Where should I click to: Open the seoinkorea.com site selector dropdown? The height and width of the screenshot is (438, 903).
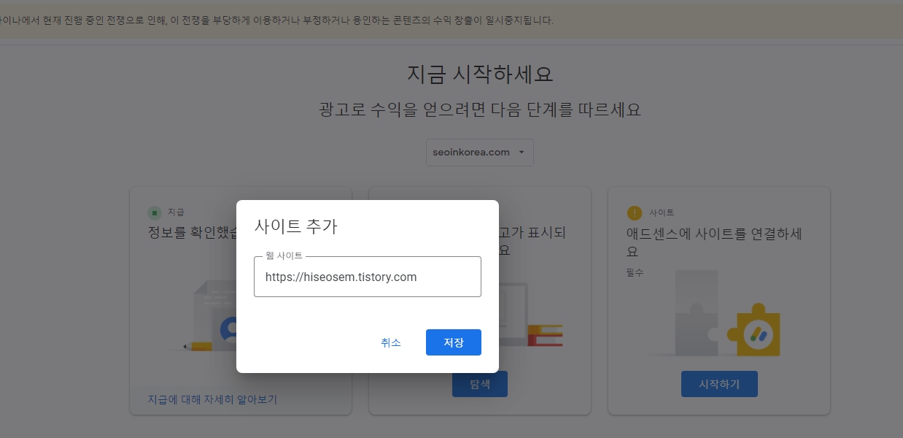coord(479,153)
